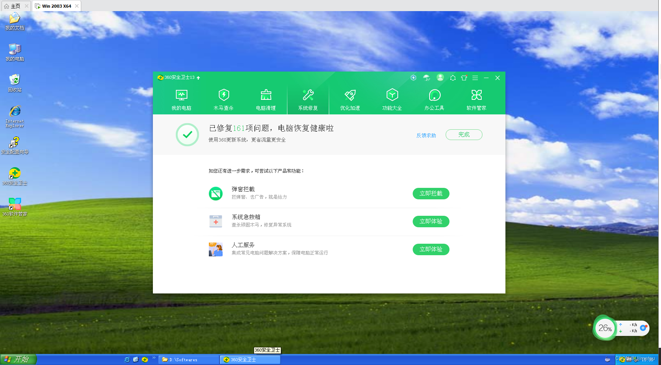Click the 系统急救箱 title text

(246, 217)
